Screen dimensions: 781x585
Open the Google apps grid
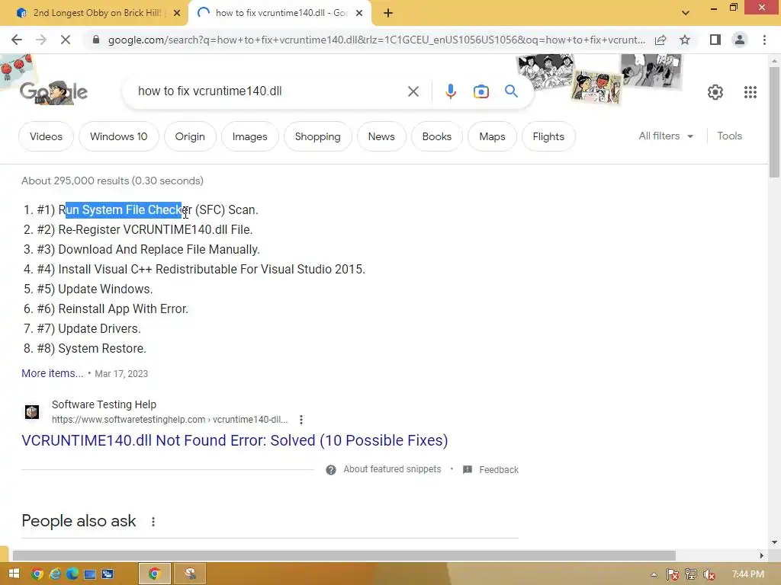click(750, 92)
